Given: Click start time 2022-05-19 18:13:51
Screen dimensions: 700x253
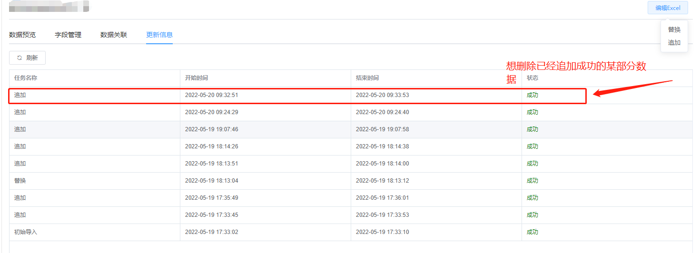Looking at the screenshot, I should (212, 164).
